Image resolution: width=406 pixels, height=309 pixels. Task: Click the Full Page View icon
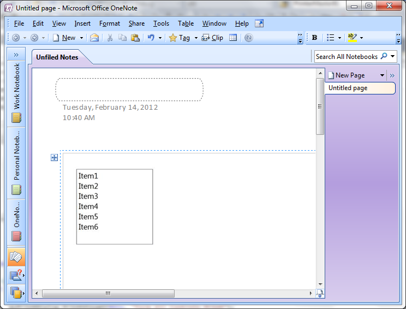tap(259, 23)
